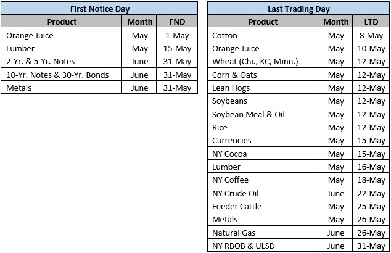Click the Last Trading Day table title
The height and width of the screenshot is (253, 391).
coord(298,9)
